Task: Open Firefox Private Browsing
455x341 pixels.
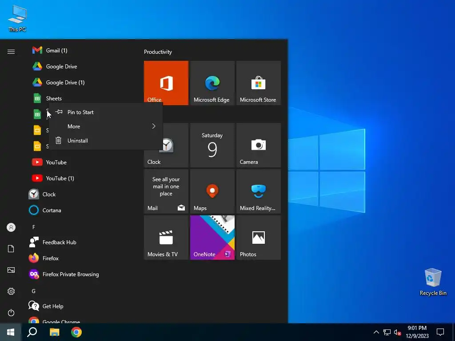Action: tap(81, 274)
